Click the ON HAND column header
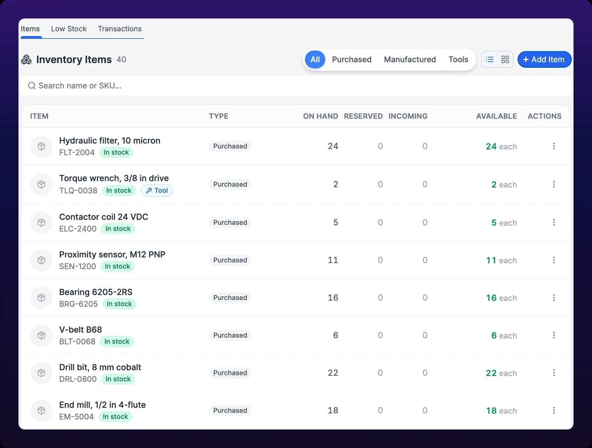 pos(320,116)
